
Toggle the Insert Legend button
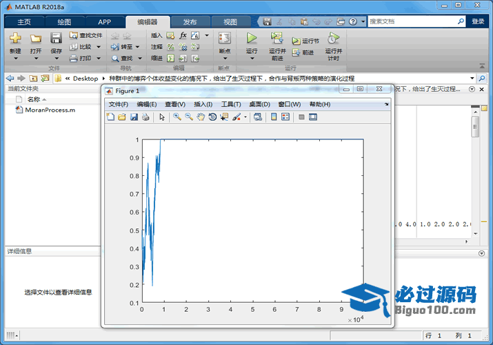(x=285, y=117)
